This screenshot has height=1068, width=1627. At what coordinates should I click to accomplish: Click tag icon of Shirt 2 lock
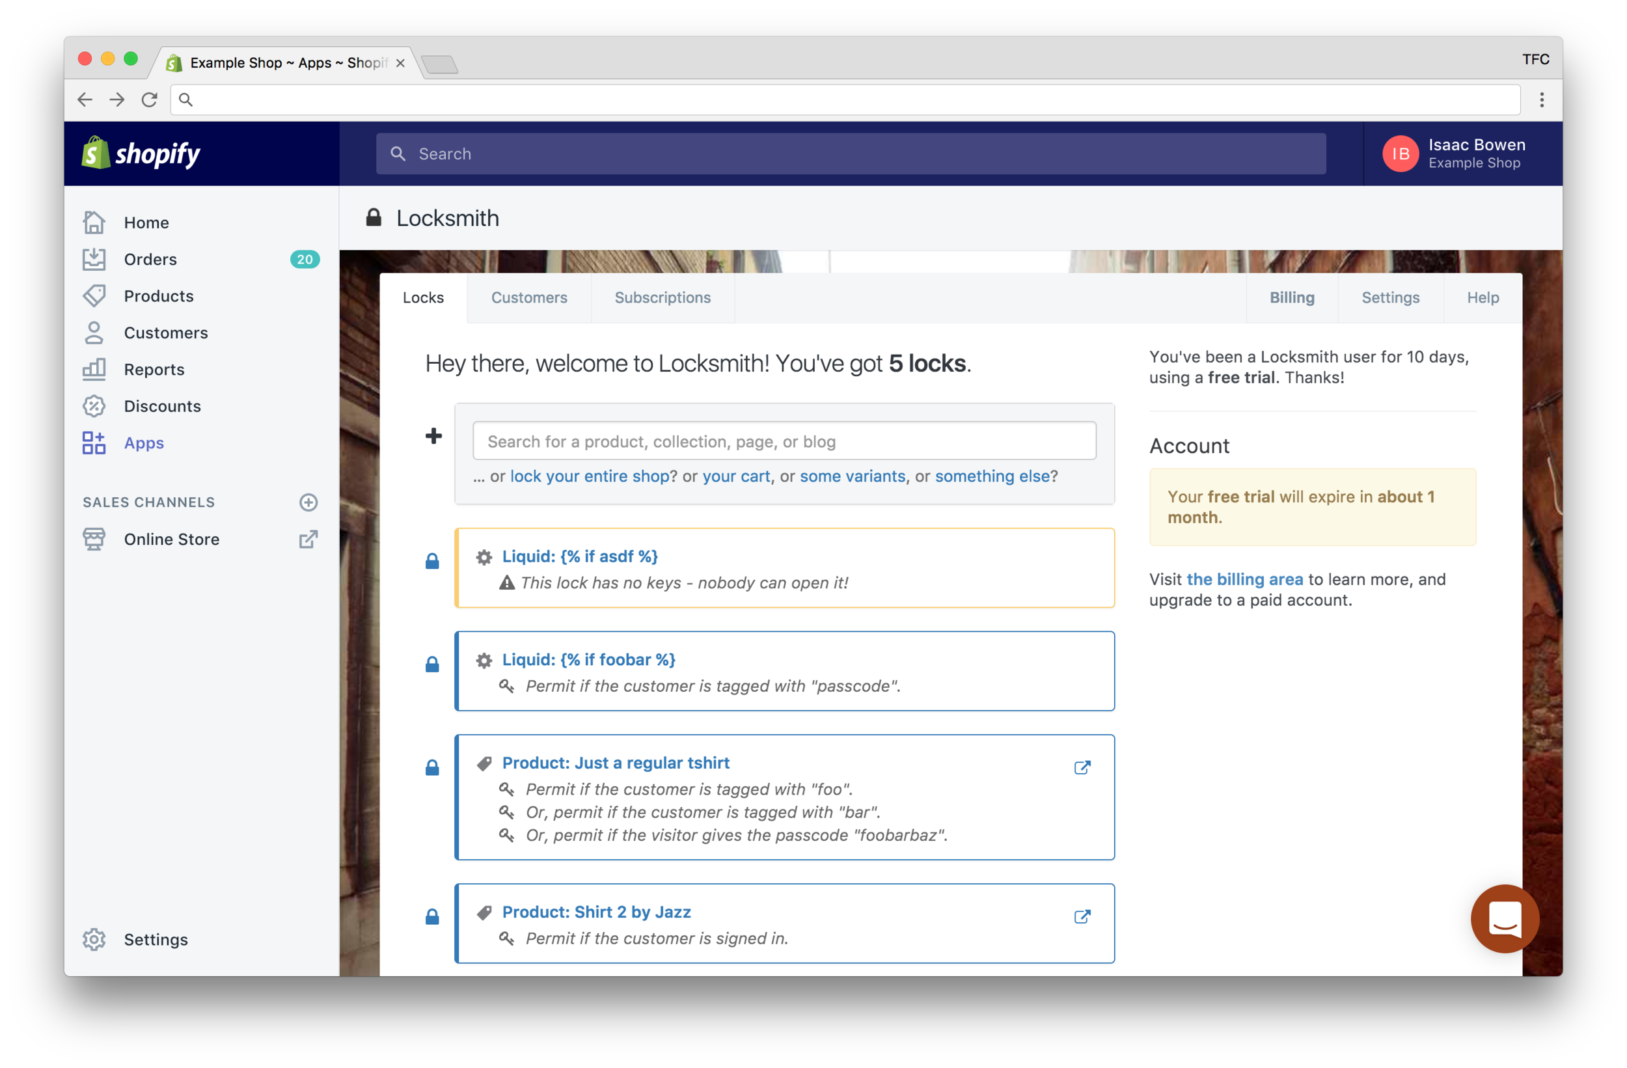[484, 913]
